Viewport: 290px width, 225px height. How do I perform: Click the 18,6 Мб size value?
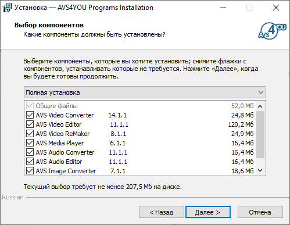[x=242, y=171]
